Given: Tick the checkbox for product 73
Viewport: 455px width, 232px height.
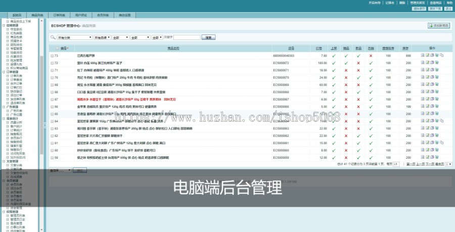Looking at the screenshot, I should click(52, 56).
